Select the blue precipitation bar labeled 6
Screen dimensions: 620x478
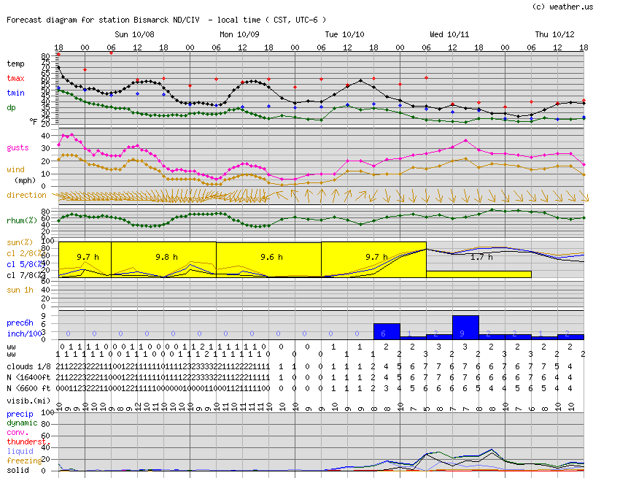click(387, 331)
